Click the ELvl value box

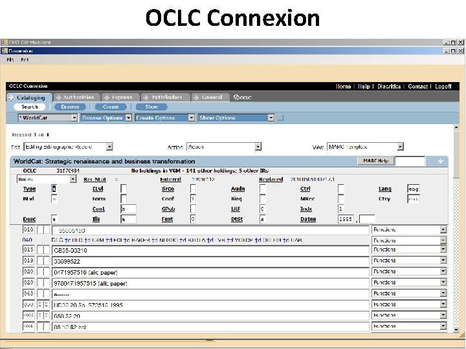point(124,189)
